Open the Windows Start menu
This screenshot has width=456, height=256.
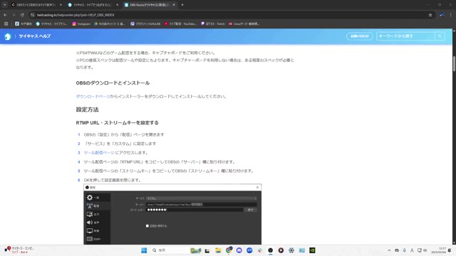144,250
